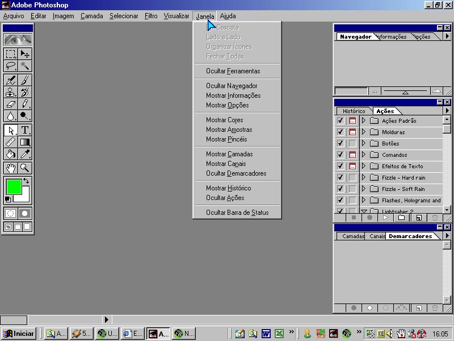Screen dimensions: 454x341
Task: Open the status bar info arrow menu
Action: pos(106,319)
